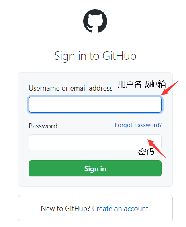Click the red arrow pointing at password field
The height and width of the screenshot is (227, 186).
click(x=157, y=149)
